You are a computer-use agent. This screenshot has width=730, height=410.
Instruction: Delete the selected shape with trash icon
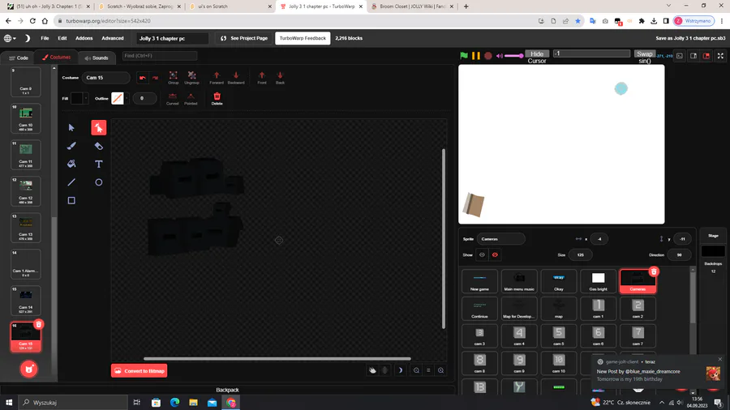tap(217, 98)
